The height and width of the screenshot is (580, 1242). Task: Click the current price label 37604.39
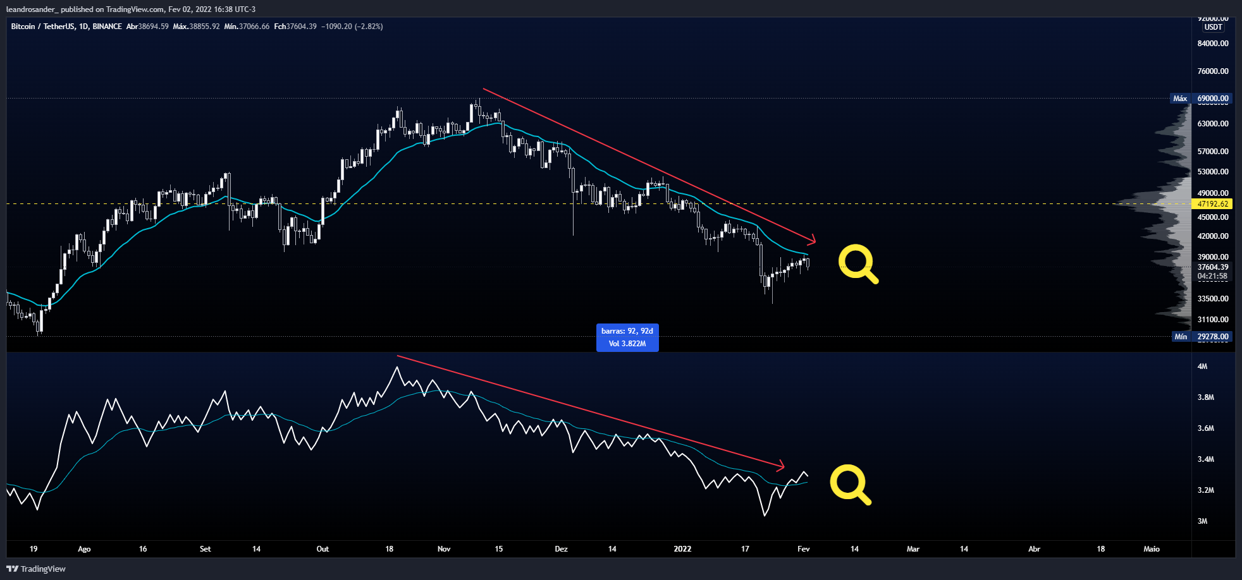(x=1212, y=267)
